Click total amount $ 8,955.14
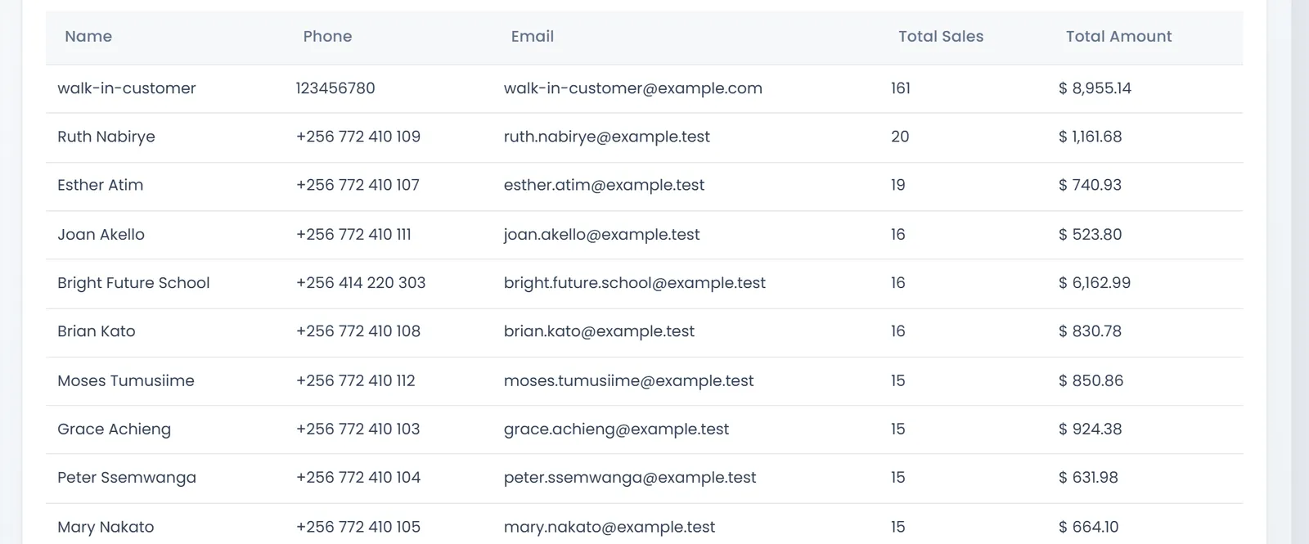The height and width of the screenshot is (544, 1309). tap(1095, 88)
